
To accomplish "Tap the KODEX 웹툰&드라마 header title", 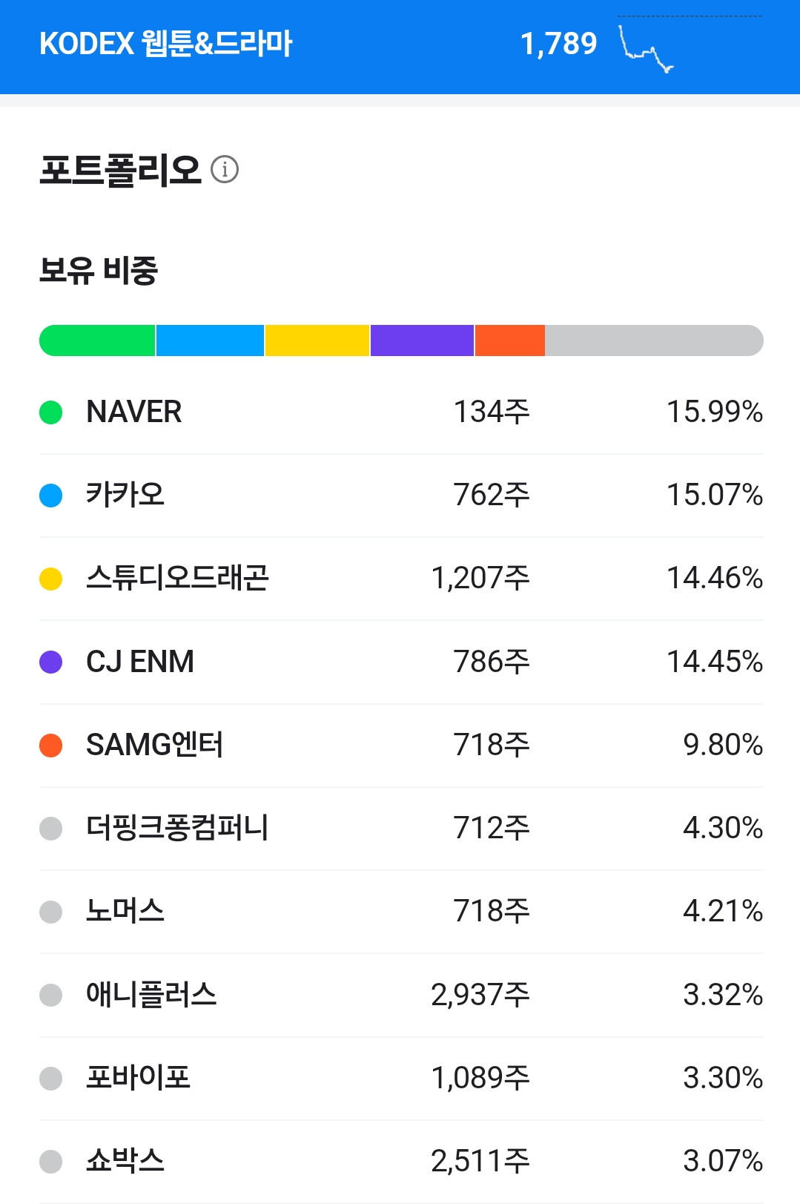I will (x=166, y=44).
